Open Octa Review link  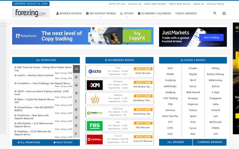(x=143, y=73)
